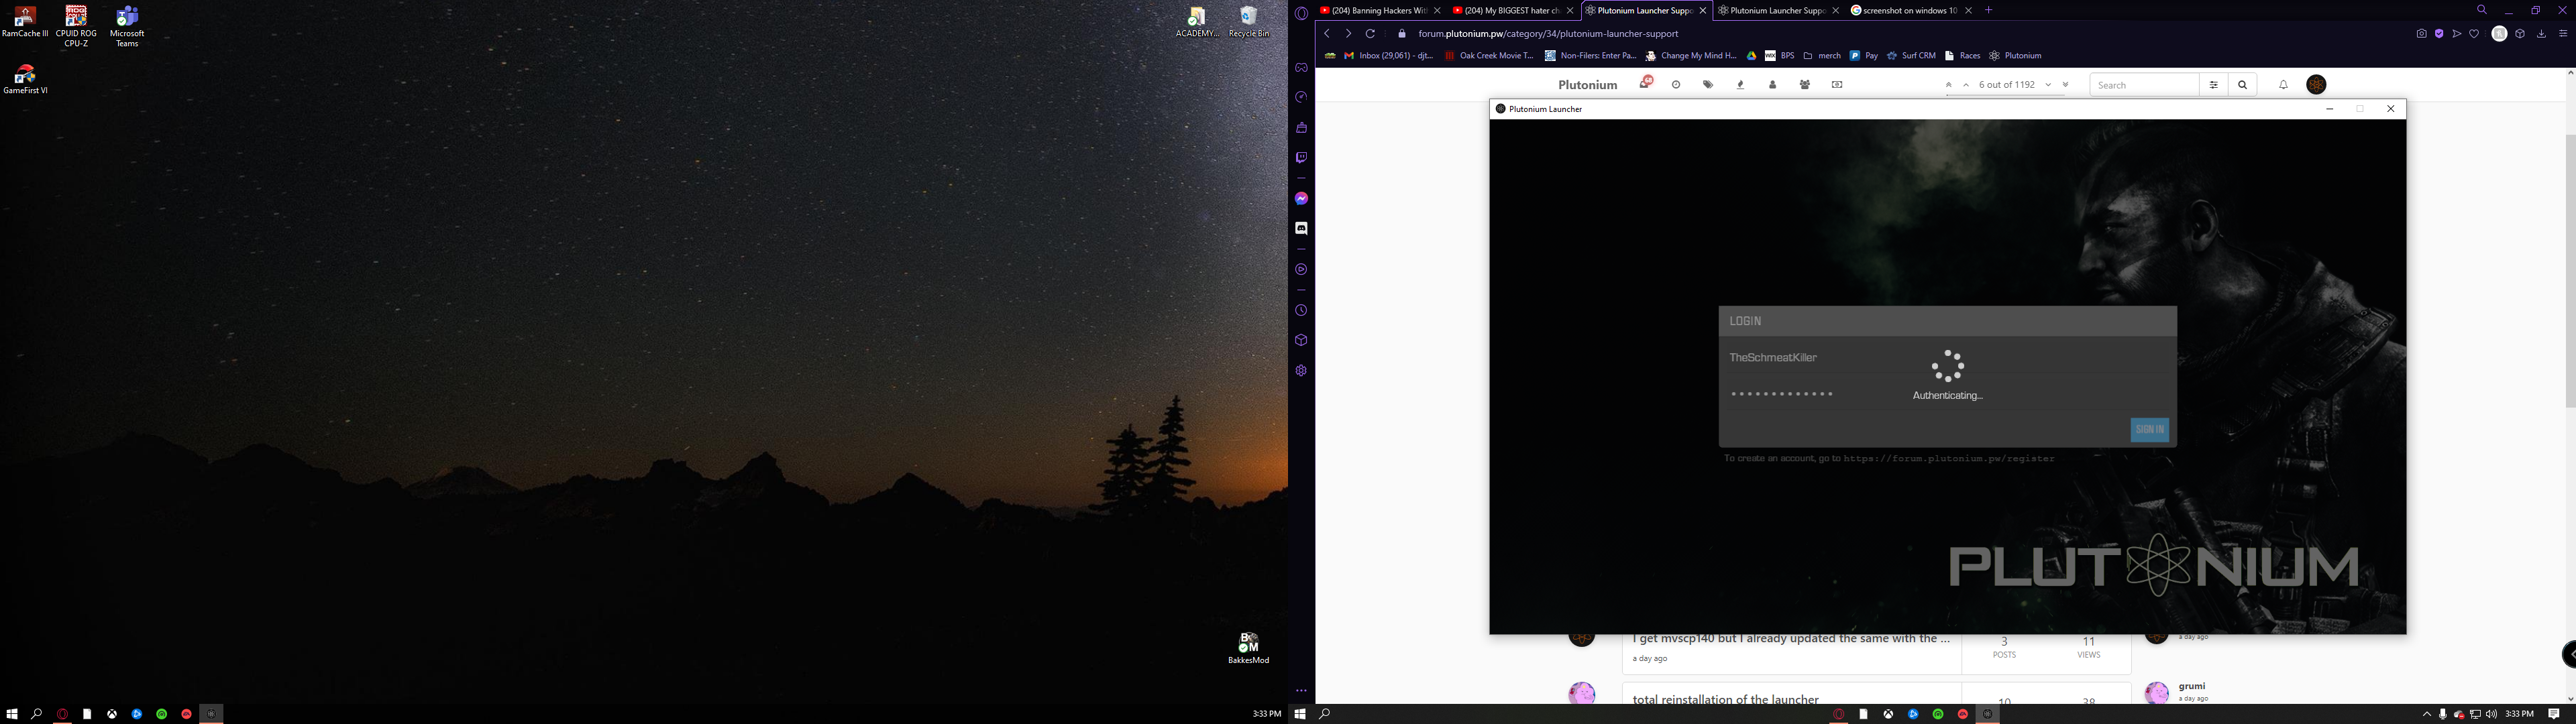
Task: Open Twitch in the Opera sidebar
Action: (1301, 157)
